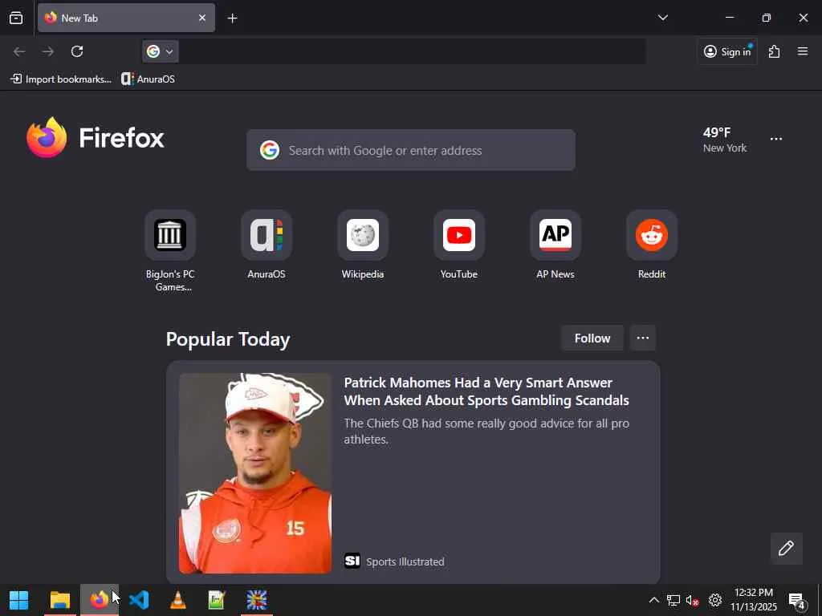Image resolution: width=822 pixels, height=616 pixels.
Task: Show hidden system tray icons
Action: pyautogui.click(x=653, y=600)
